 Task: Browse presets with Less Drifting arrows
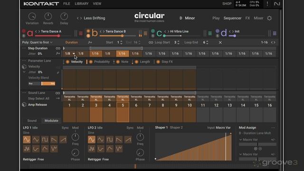tap(79, 18)
